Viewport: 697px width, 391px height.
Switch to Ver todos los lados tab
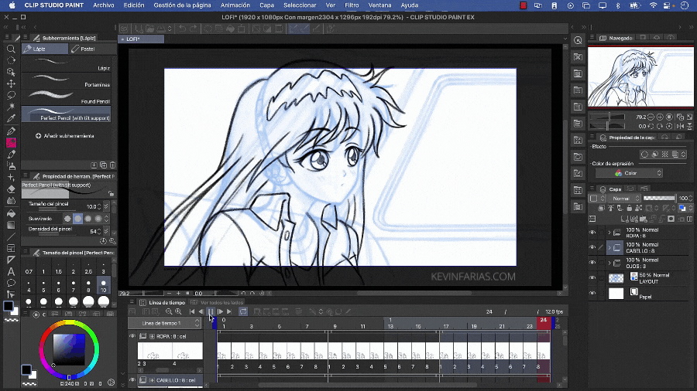[218, 302]
